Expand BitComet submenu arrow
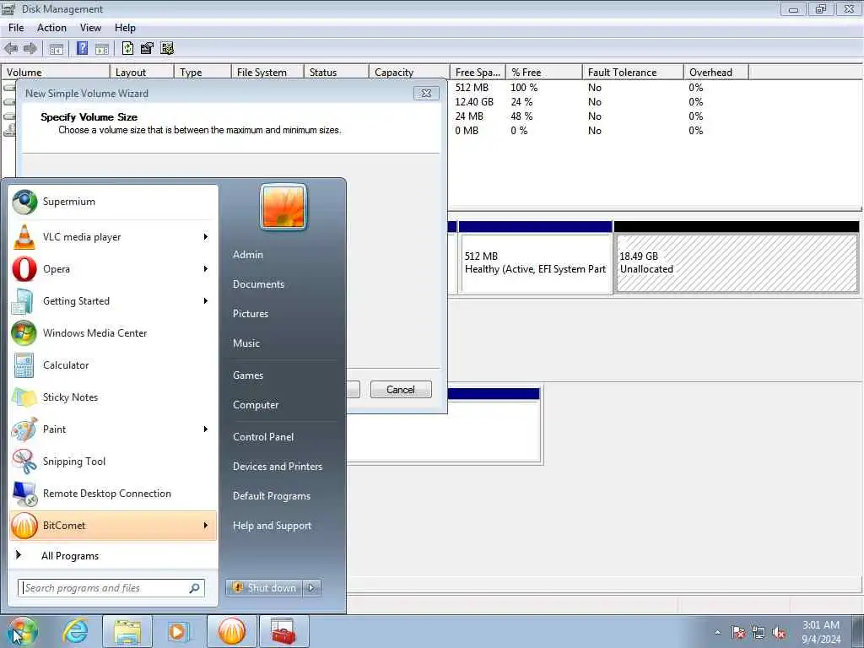The image size is (864, 648). [x=206, y=526]
